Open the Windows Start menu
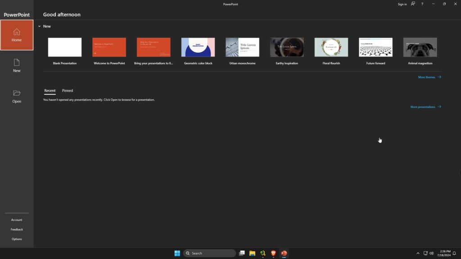 click(177, 253)
